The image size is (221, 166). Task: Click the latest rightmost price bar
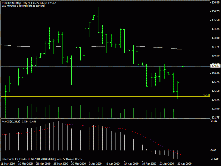pyautogui.click(x=182, y=71)
